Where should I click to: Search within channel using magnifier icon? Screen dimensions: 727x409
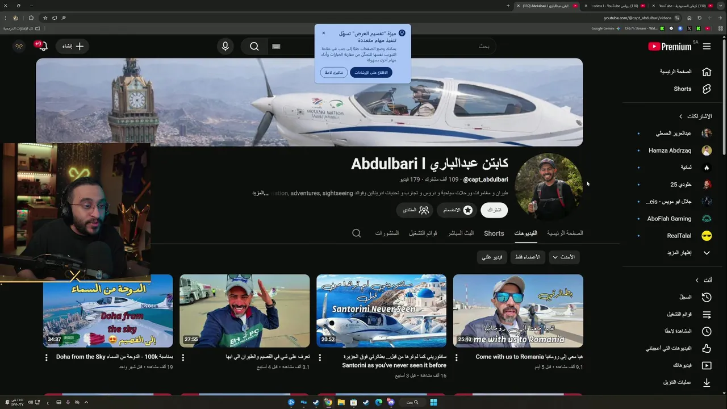(357, 233)
